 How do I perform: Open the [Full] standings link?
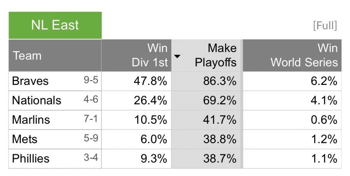(325, 26)
